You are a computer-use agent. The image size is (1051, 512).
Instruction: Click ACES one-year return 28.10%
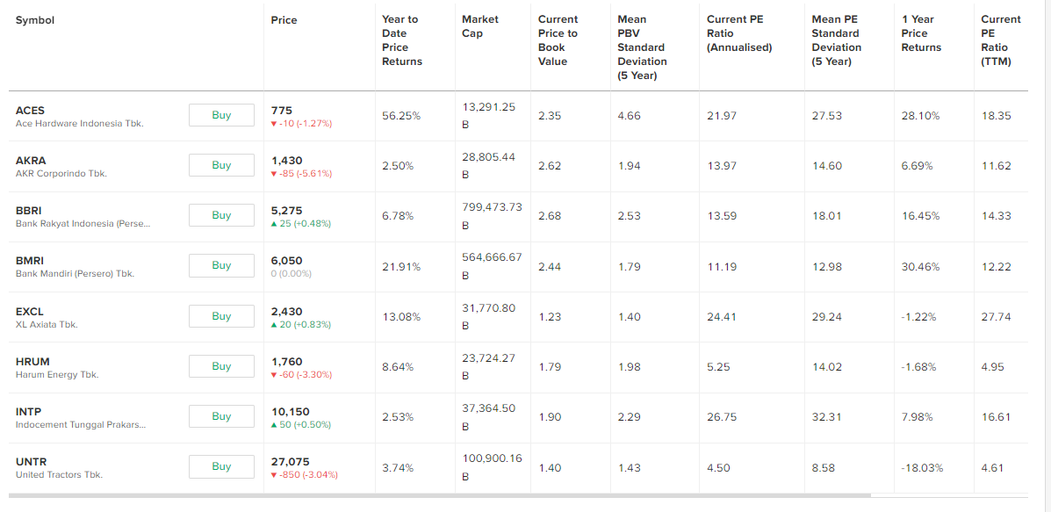click(x=921, y=116)
